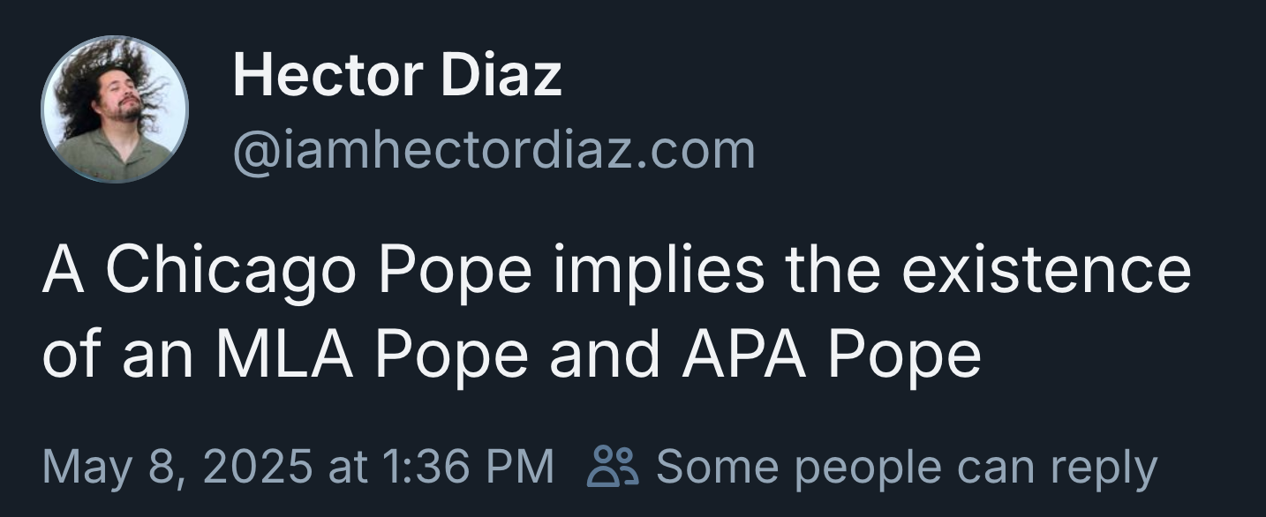Open the Hector Diaz display name link

pyautogui.click(x=396, y=75)
